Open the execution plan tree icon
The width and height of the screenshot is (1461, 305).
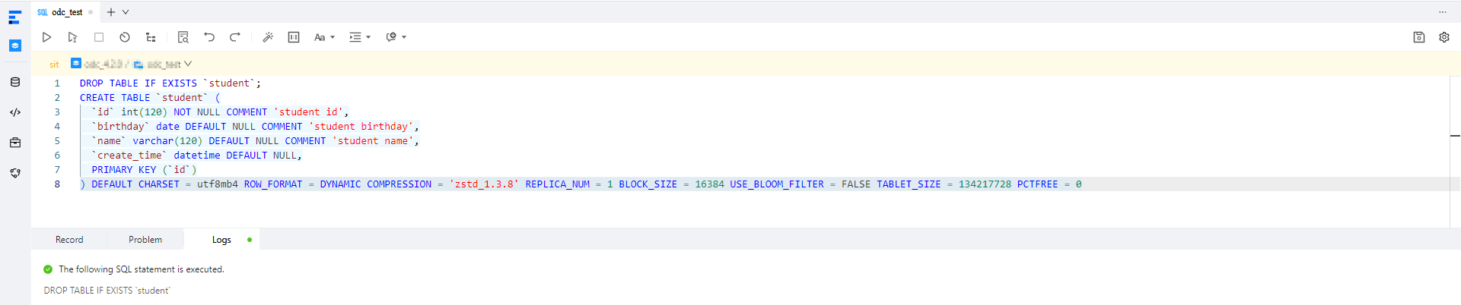pos(151,37)
